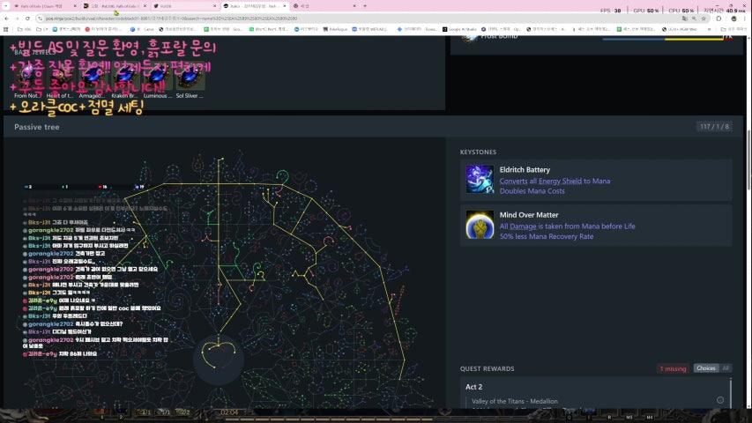Click the Mind Over Matter keystone icon
Viewport: 752px width, 423px height.
pyautogui.click(x=480, y=225)
